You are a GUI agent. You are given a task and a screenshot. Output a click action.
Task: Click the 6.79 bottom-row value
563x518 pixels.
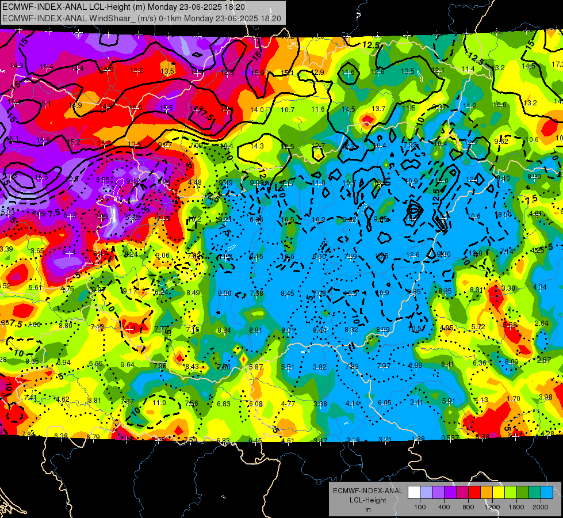point(93,437)
